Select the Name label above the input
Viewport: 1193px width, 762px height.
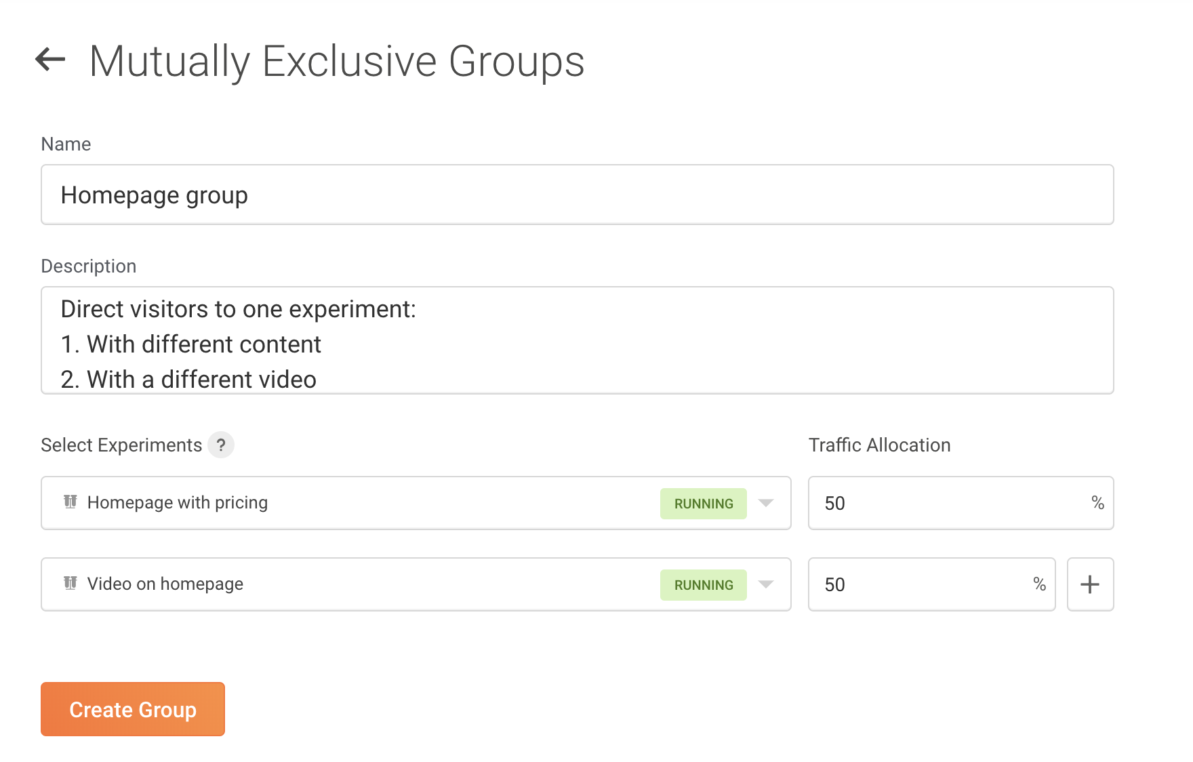tap(66, 144)
